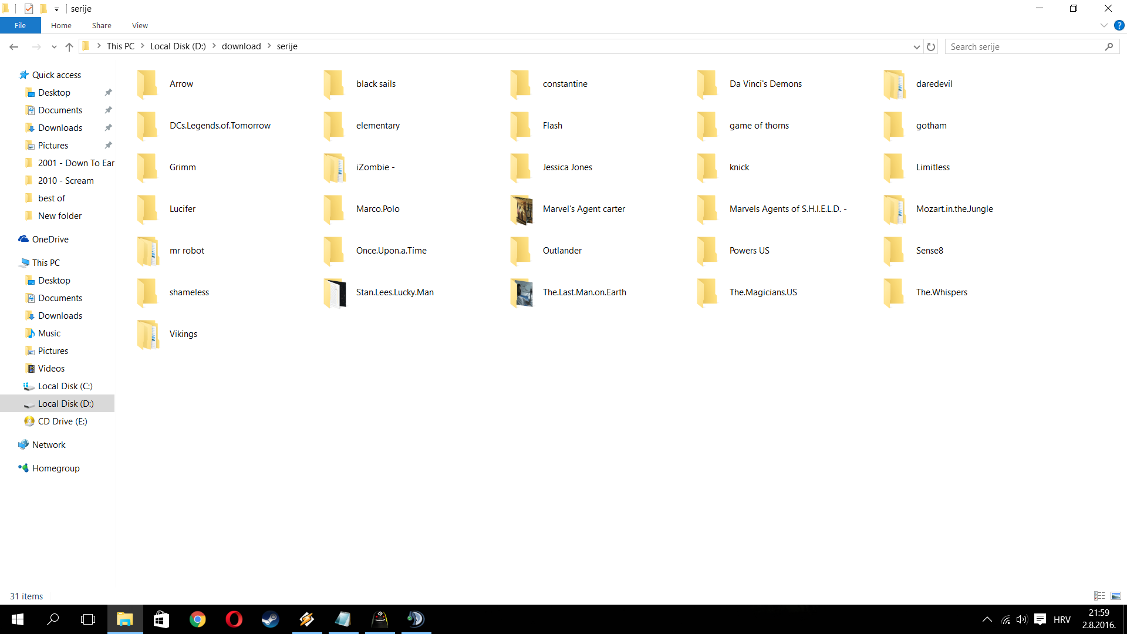Switch to Large icons view in status bar
The height and width of the screenshot is (634, 1127).
click(1116, 596)
